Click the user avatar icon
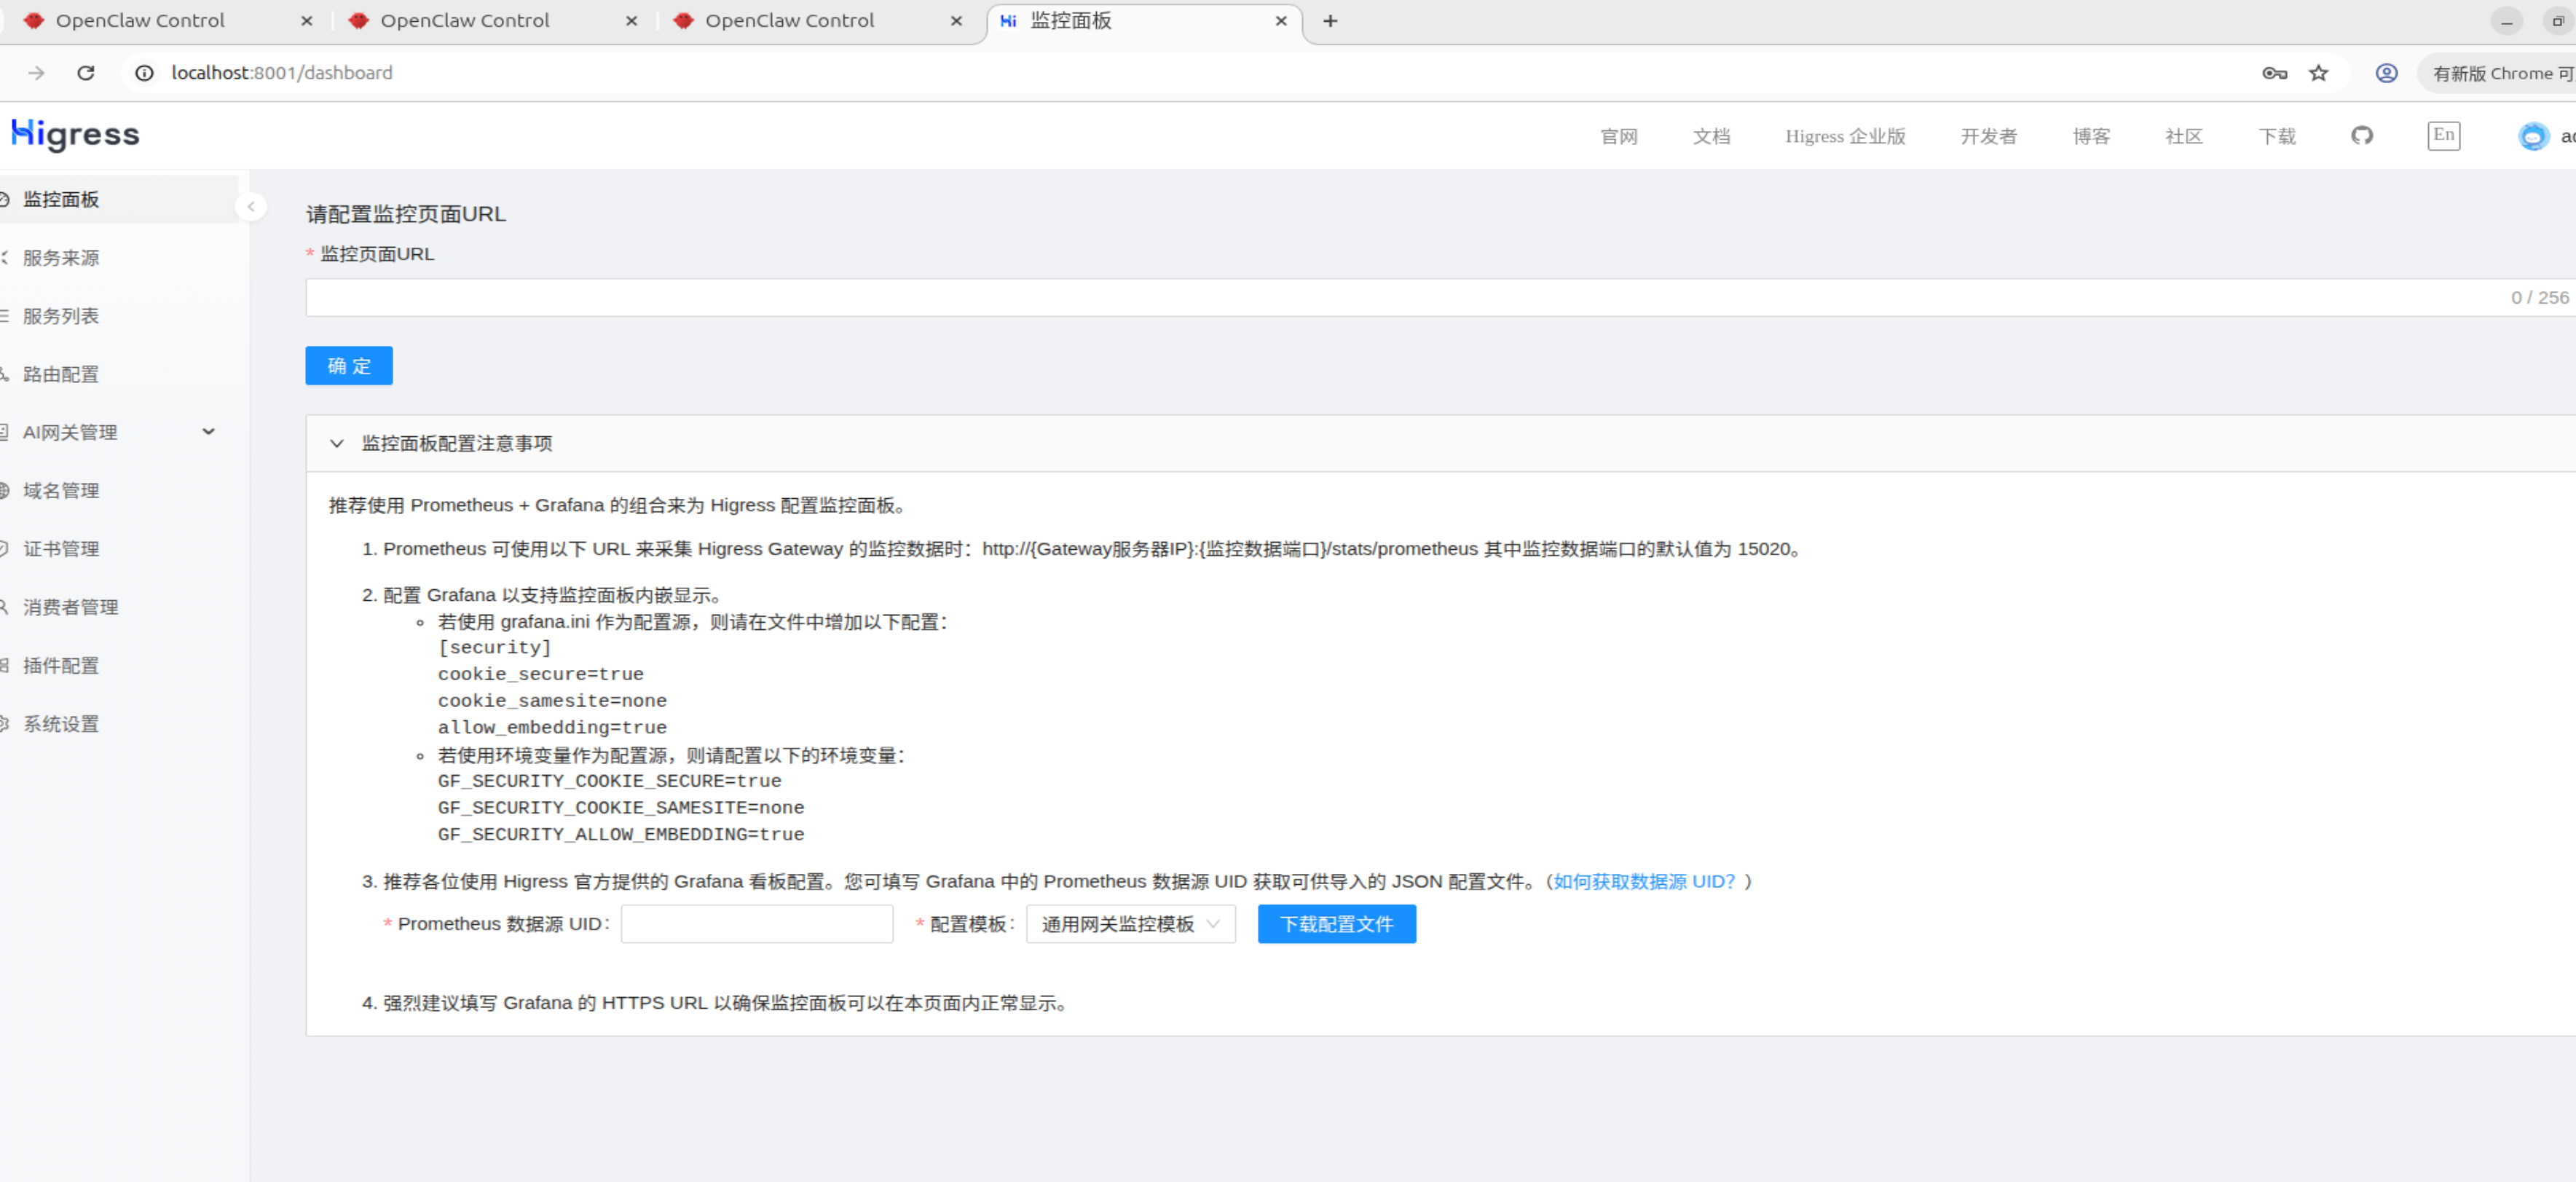2576x1182 pixels. [x=2532, y=136]
